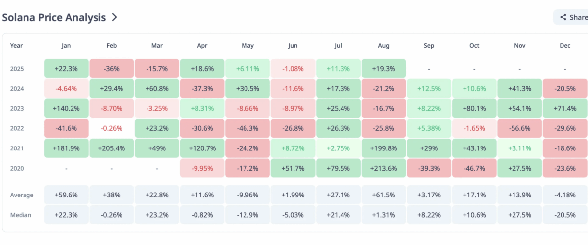Click the Average August +61.5% cell
Screen dimensions: 588x245
click(x=384, y=195)
